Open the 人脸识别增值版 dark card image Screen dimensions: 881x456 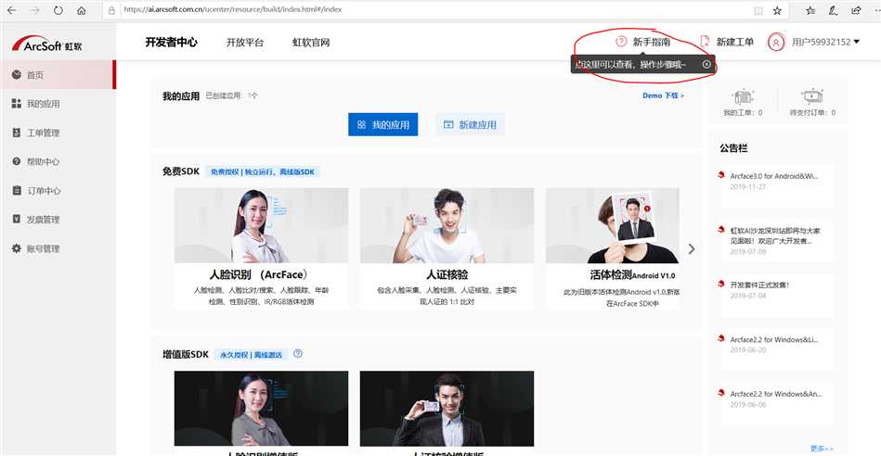click(x=261, y=409)
